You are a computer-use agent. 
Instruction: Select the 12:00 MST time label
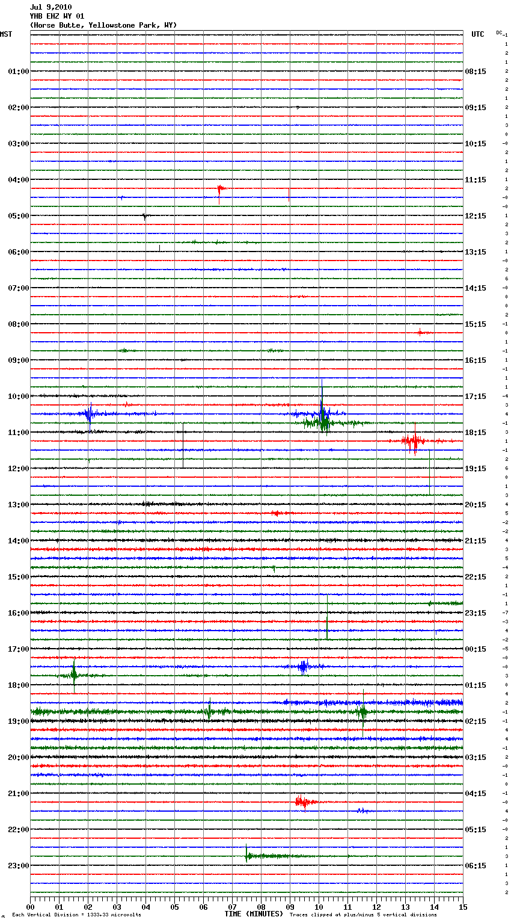(19, 469)
